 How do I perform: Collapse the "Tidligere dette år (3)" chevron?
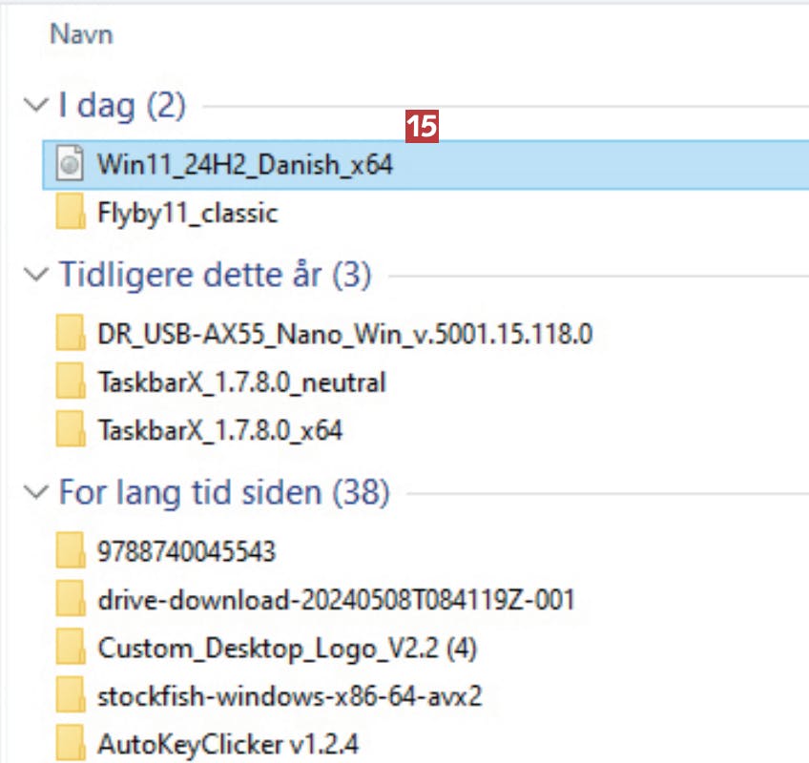(x=38, y=276)
